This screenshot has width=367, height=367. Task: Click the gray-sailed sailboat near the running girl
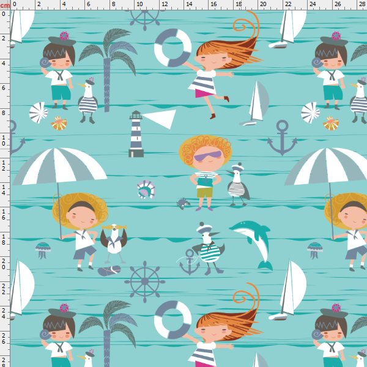click(254, 103)
